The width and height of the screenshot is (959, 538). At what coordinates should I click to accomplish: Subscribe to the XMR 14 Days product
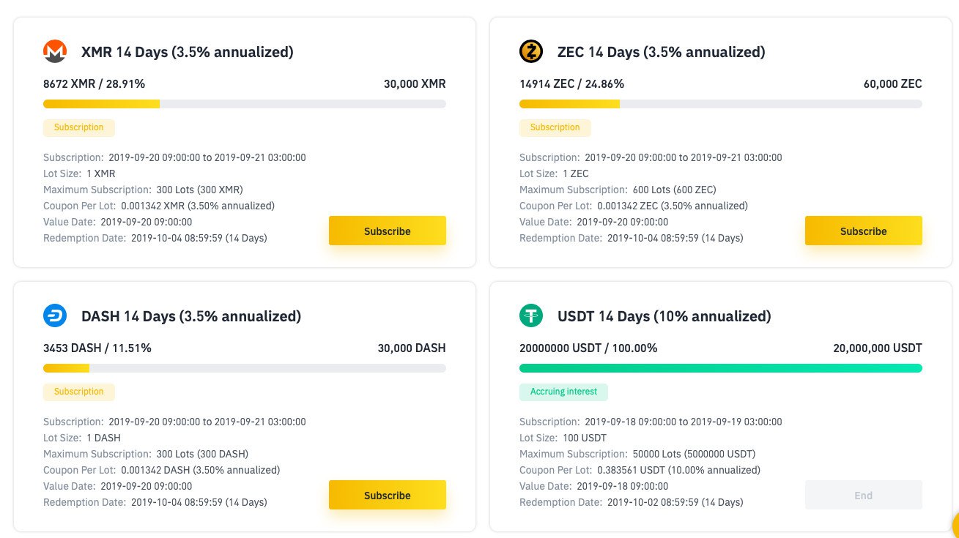(x=388, y=231)
